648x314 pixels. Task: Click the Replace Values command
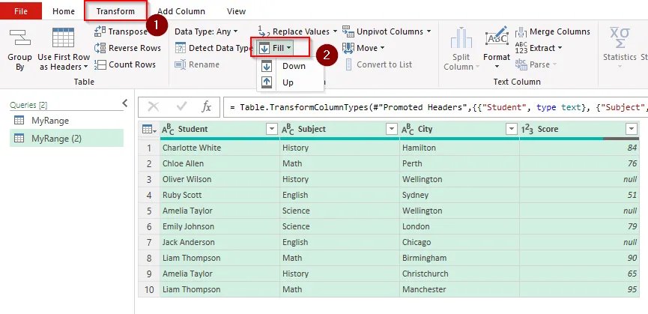(297, 31)
